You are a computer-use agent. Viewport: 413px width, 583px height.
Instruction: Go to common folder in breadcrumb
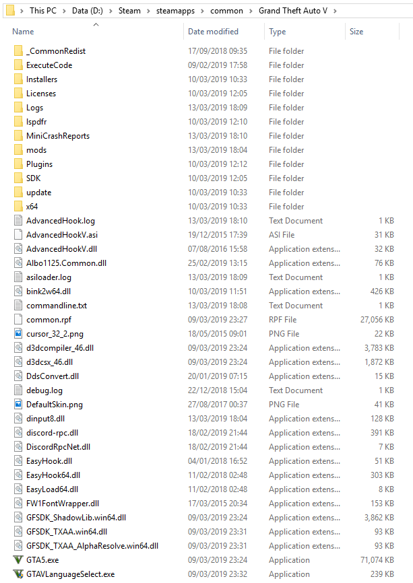coord(226,11)
